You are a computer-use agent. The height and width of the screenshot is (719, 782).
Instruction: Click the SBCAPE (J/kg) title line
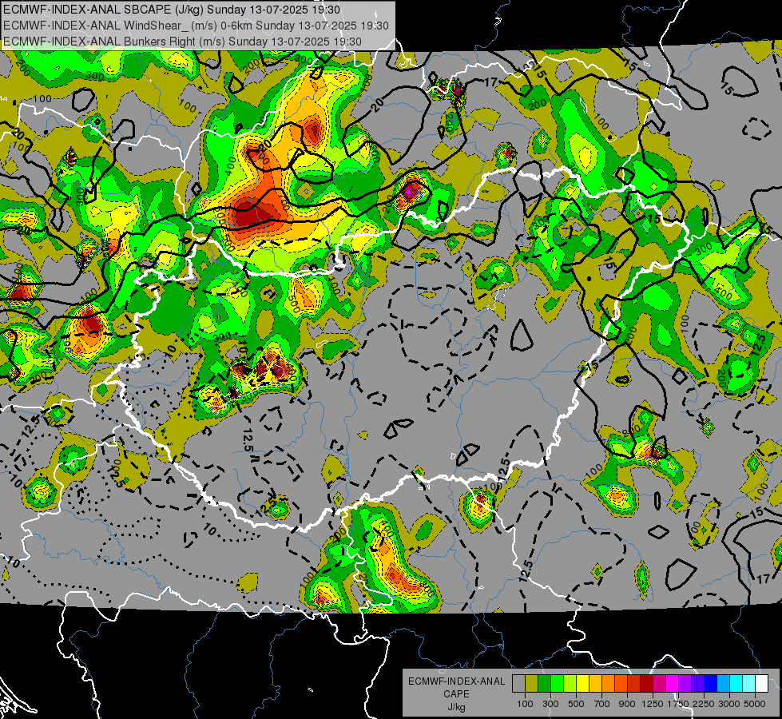(x=172, y=10)
